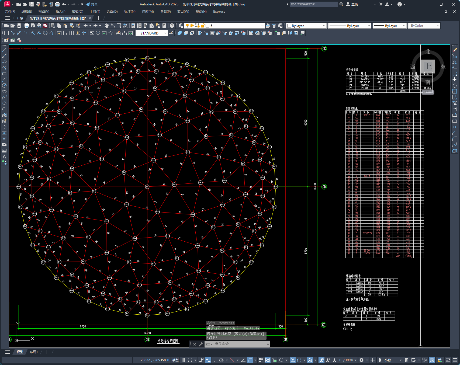Open the Help question mark icon
Viewport: 460px width, 365px height.
coord(172,26)
